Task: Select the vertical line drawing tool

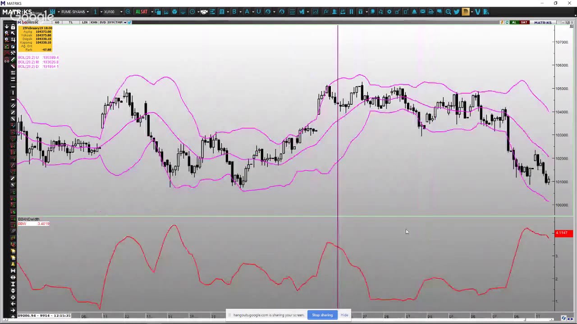Action: [13, 93]
